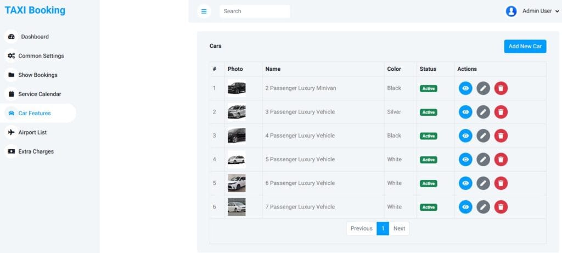562x253 pixels.
Task: Delete the 7 Passenger Luxury Vehicle
Action: pyautogui.click(x=501, y=207)
